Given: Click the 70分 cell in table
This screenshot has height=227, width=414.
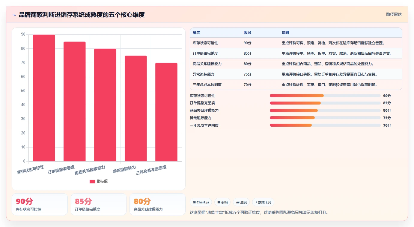Looking at the screenshot, I should coord(247,85).
